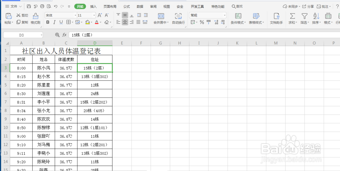Click the erase/clear format icon
Image resolution: width=340 pixels, height=171 pixels.
106,22
